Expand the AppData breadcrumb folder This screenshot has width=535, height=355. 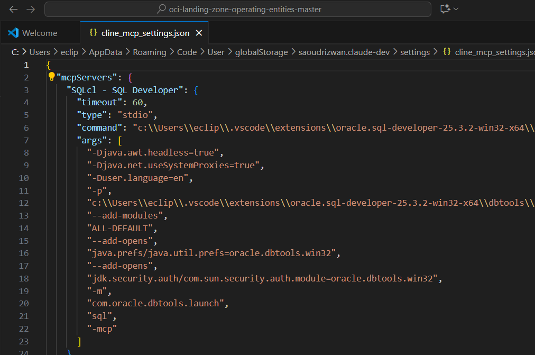pos(105,52)
